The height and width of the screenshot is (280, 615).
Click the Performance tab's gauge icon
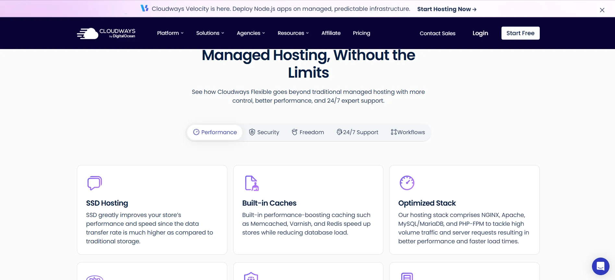pos(196,132)
